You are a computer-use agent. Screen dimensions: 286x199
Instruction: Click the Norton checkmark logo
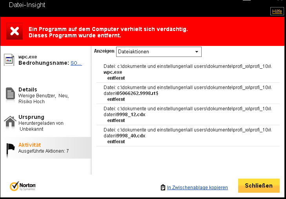click(15, 186)
